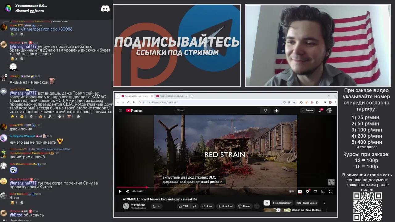Toggle closed captions CC button

point(300,191)
